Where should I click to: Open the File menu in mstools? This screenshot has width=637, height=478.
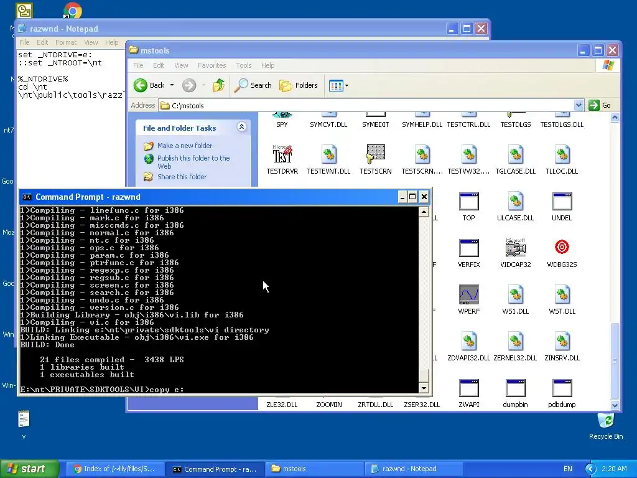pos(138,65)
